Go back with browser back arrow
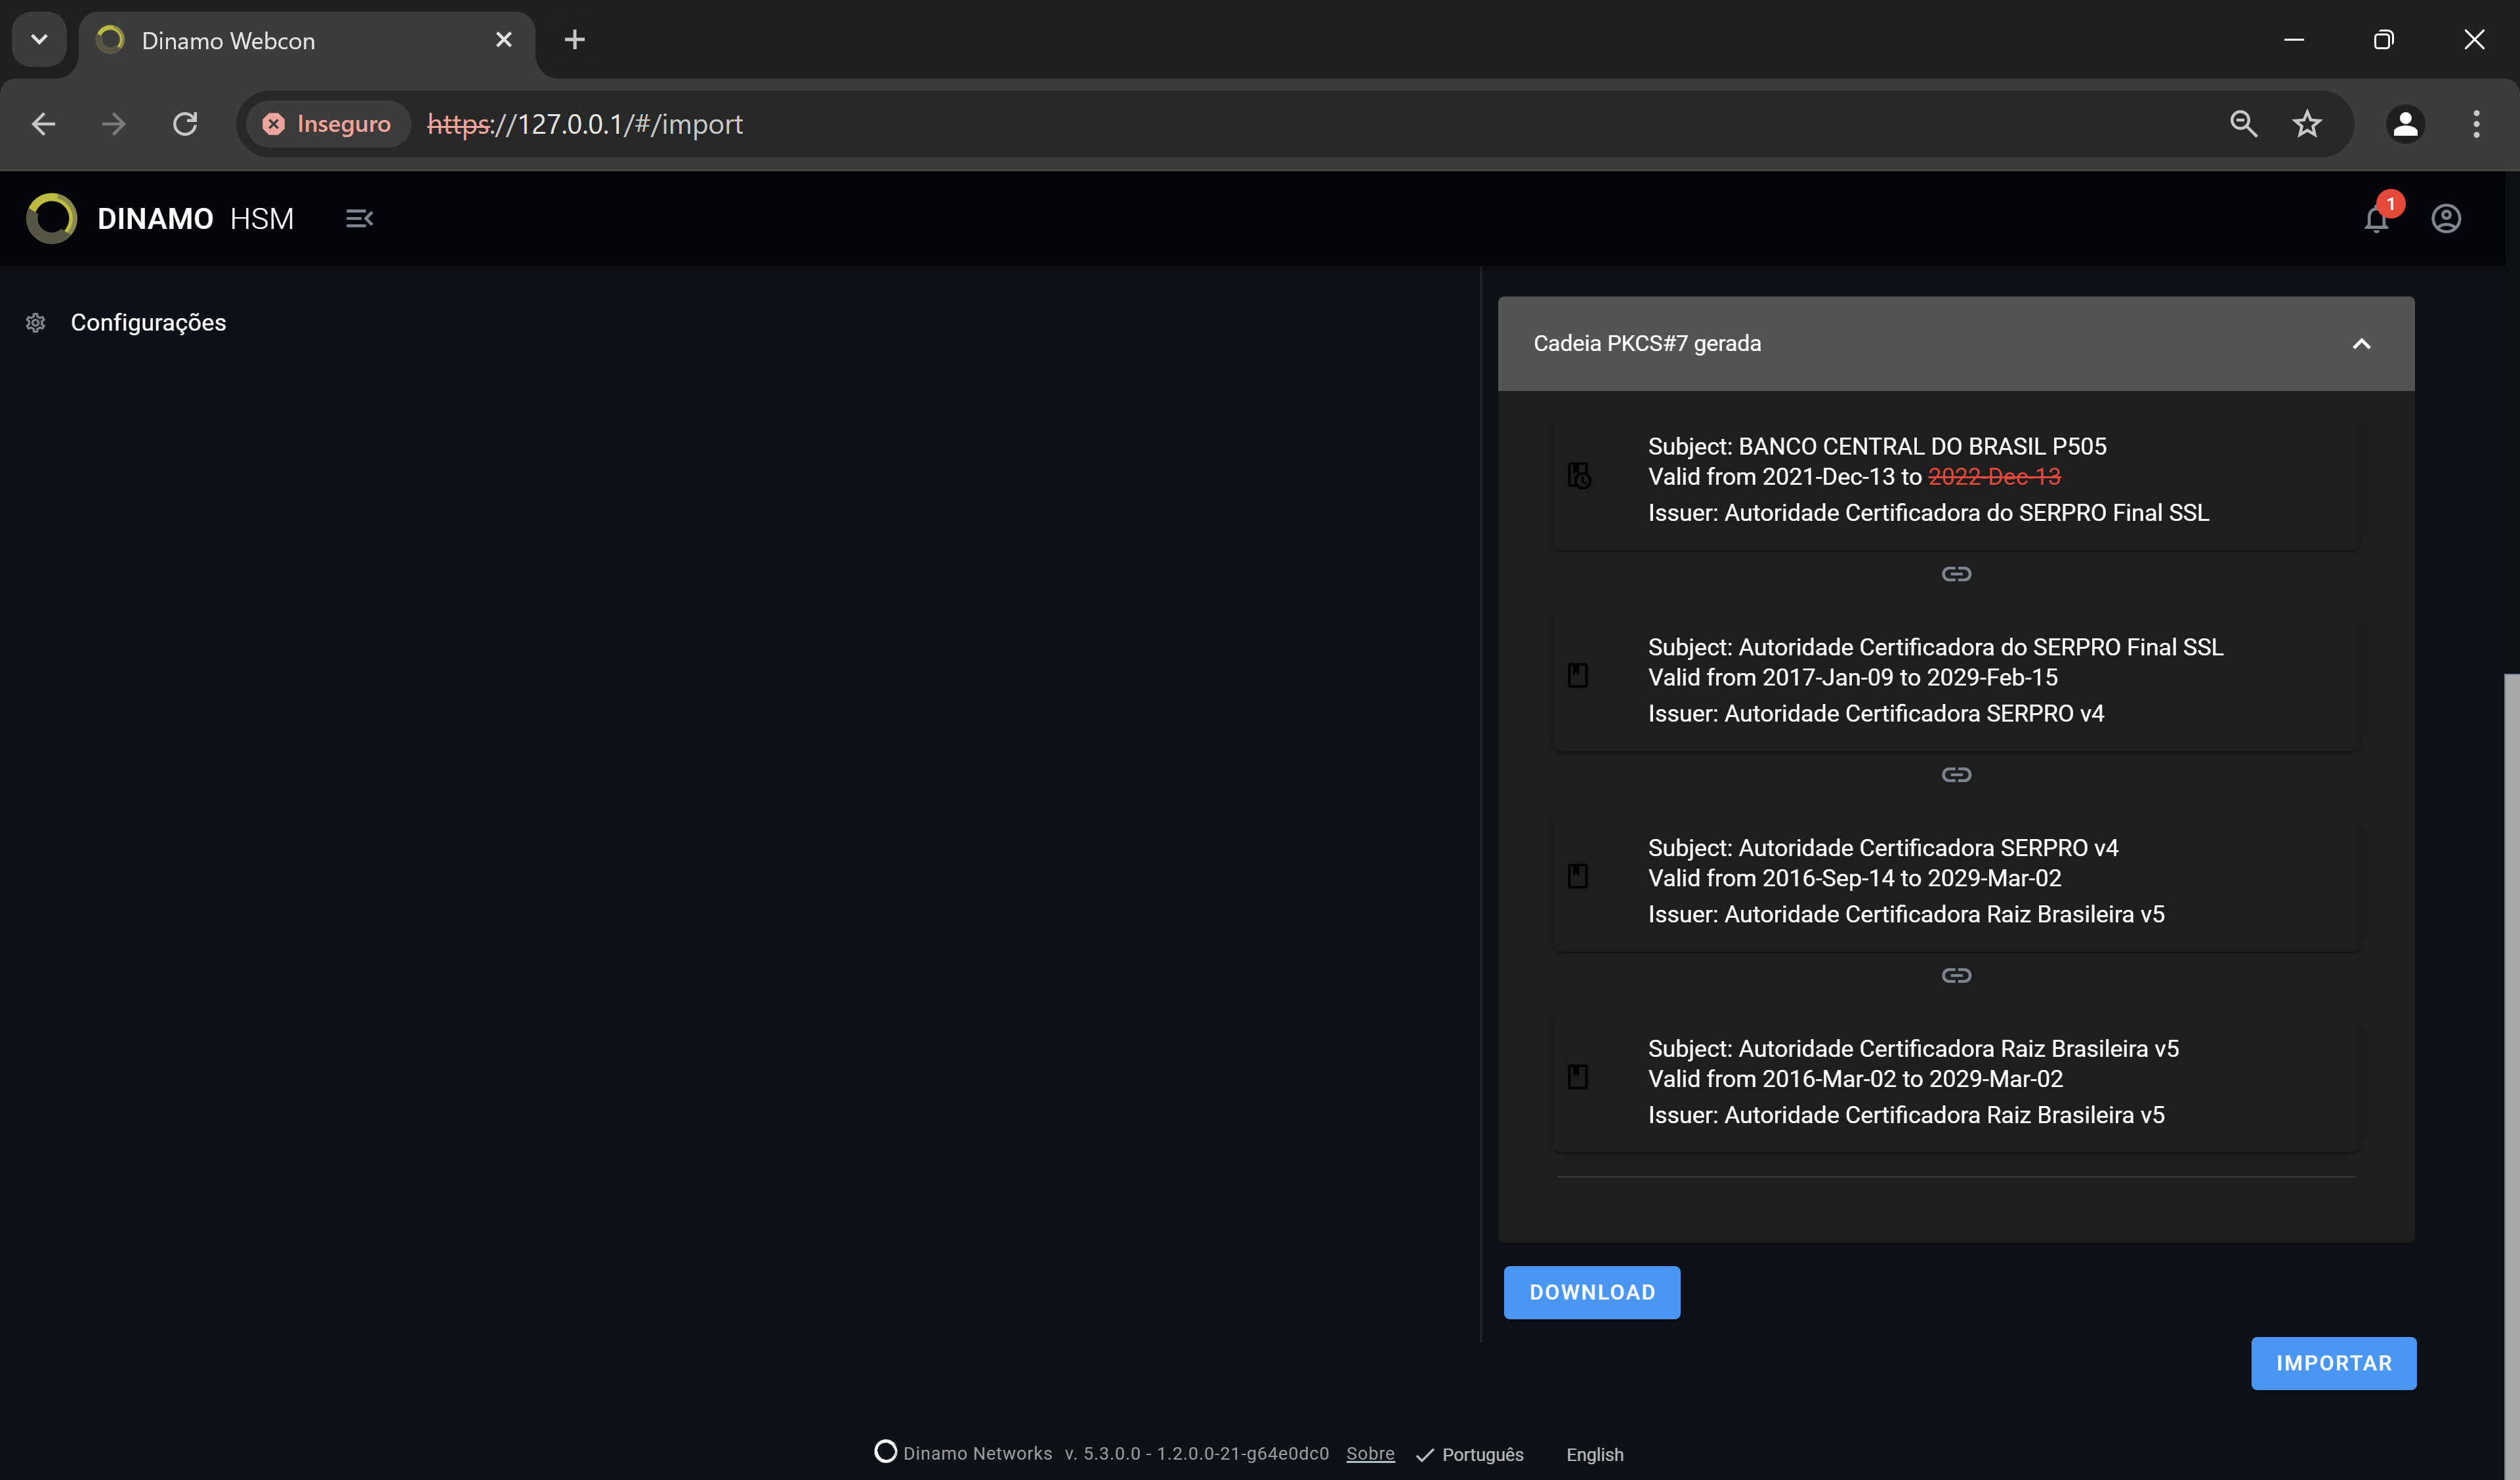2520x1480 pixels. 43,124
